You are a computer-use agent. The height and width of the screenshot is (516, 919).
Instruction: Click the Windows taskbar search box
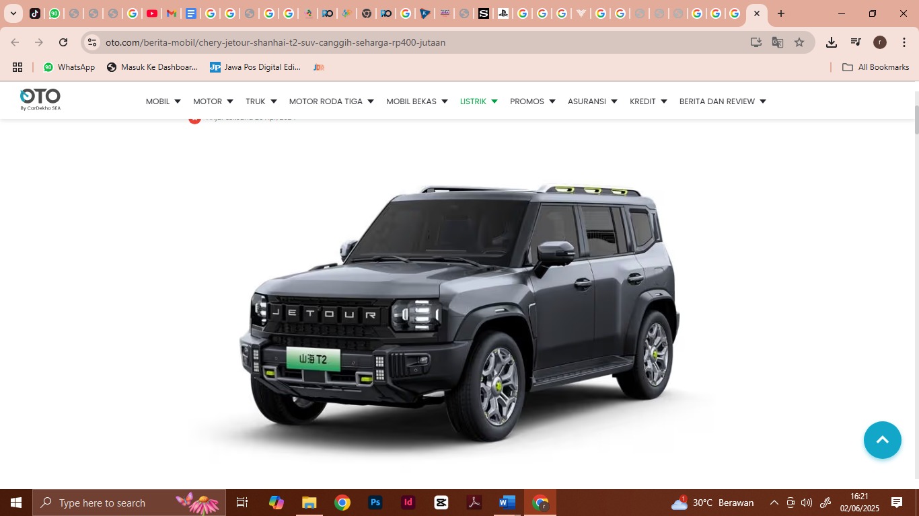pos(128,503)
